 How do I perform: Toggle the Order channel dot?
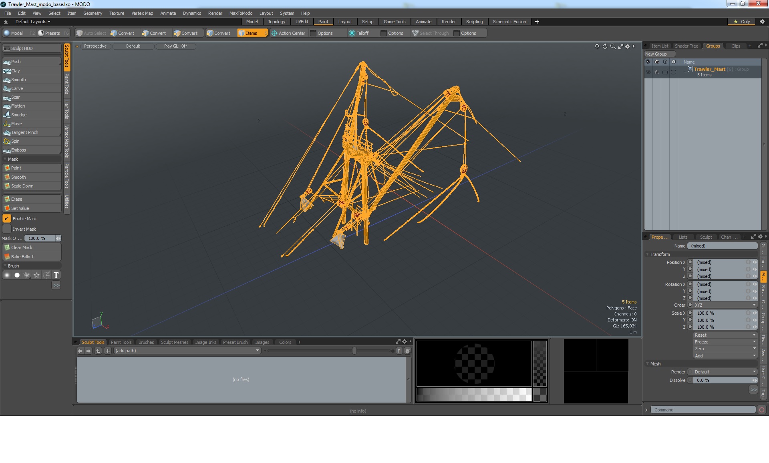690,305
